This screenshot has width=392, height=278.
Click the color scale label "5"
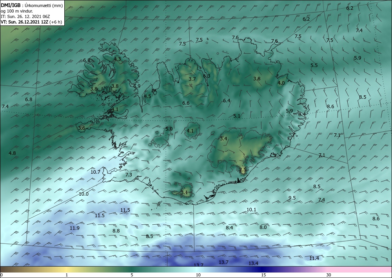(132, 275)
